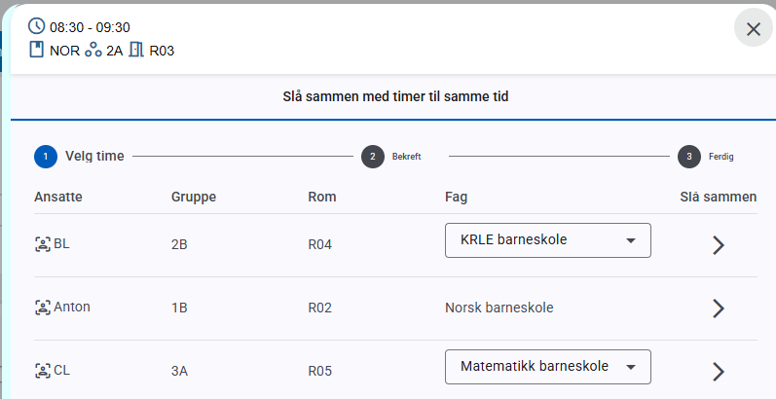The image size is (776, 399).
Task: Click the group icon next to 2A
Action: (93, 50)
